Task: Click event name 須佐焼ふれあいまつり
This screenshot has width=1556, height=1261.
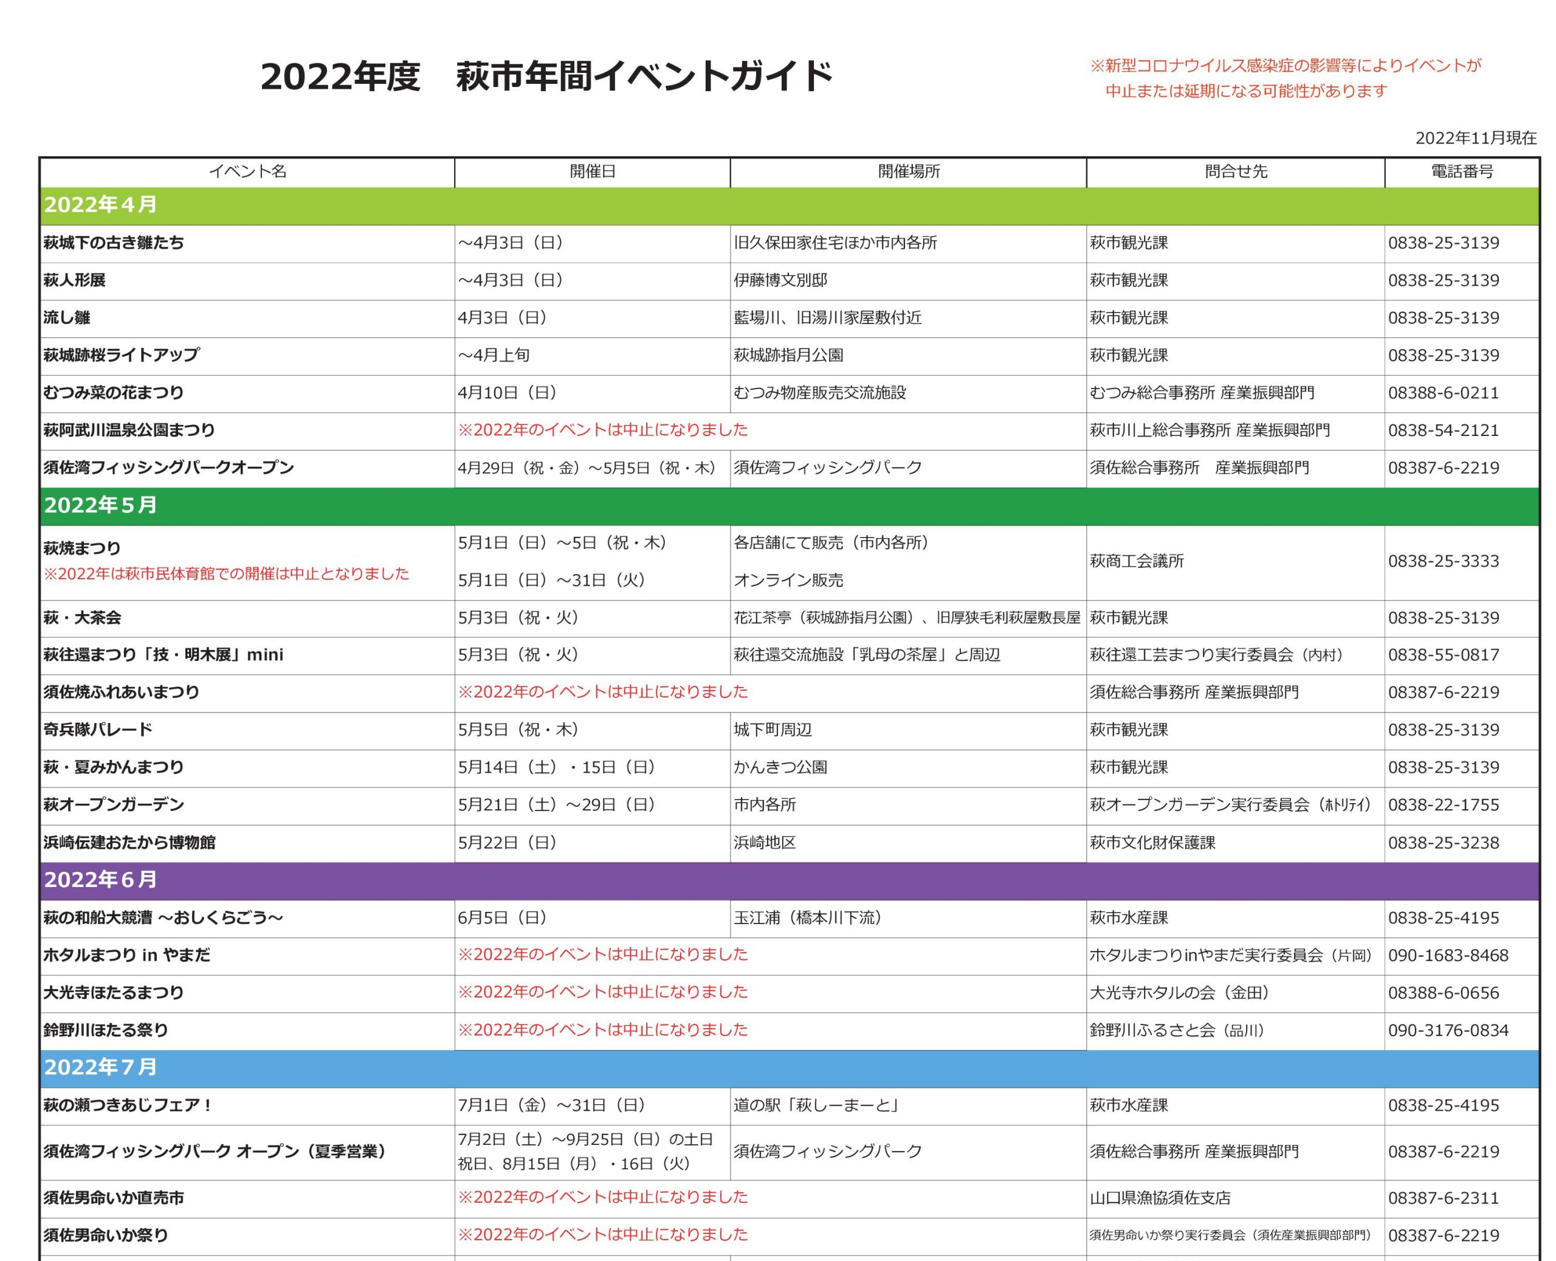Action: pyautogui.click(x=121, y=693)
